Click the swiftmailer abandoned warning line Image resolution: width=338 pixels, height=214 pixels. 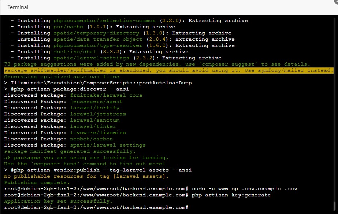point(168,70)
